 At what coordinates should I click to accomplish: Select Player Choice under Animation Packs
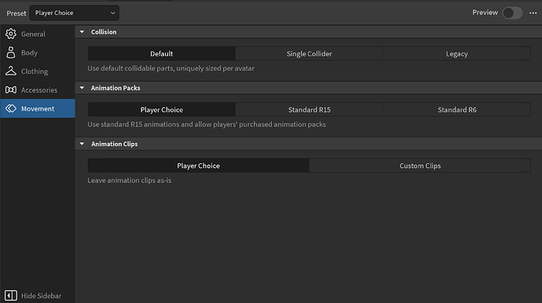coord(162,110)
